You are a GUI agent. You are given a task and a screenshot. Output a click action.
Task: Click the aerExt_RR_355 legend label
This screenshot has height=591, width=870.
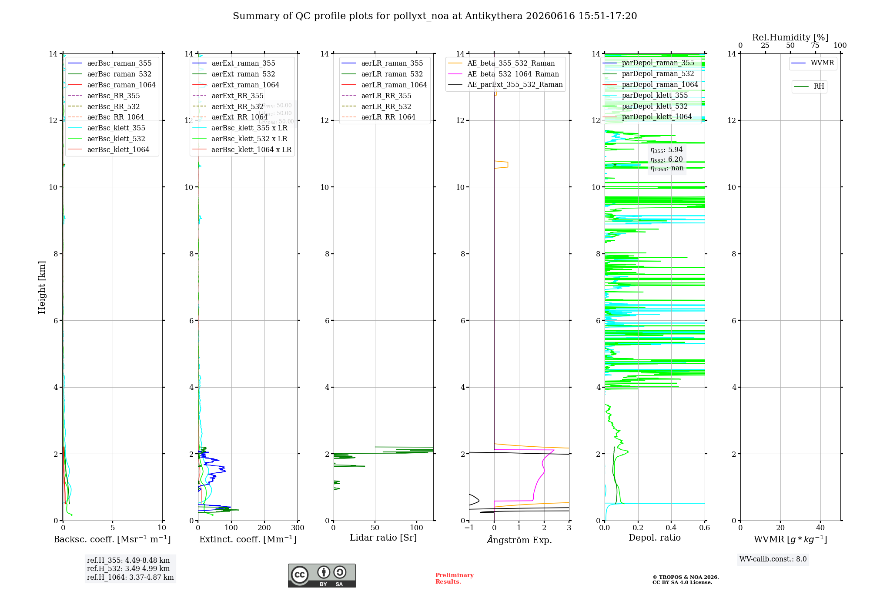pos(238,96)
